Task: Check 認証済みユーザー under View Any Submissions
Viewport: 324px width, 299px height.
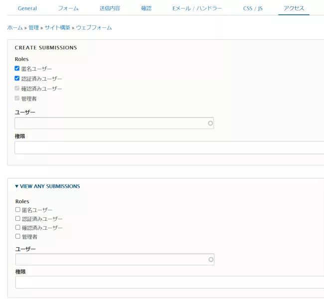Action: (x=18, y=219)
